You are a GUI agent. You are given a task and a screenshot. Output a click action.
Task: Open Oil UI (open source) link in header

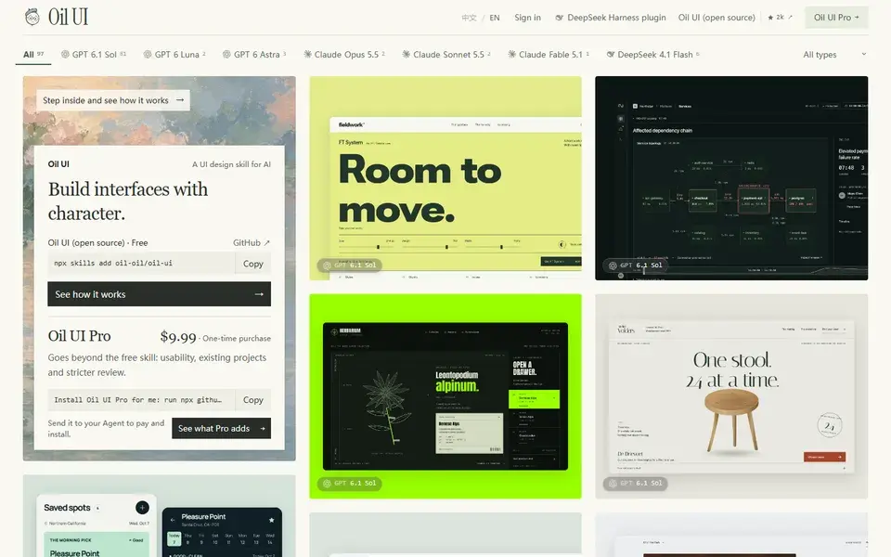click(x=717, y=18)
